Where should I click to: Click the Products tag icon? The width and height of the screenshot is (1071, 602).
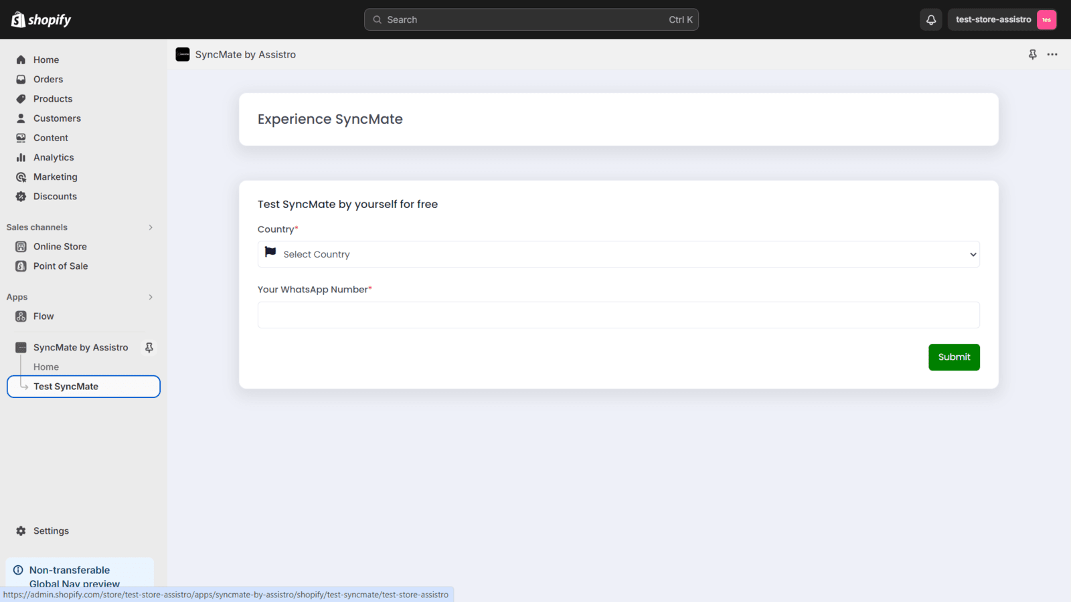[x=21, y=99]
